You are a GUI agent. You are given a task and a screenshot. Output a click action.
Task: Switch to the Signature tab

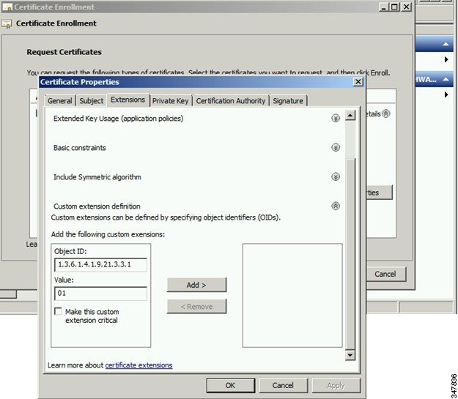click(288, 101)
